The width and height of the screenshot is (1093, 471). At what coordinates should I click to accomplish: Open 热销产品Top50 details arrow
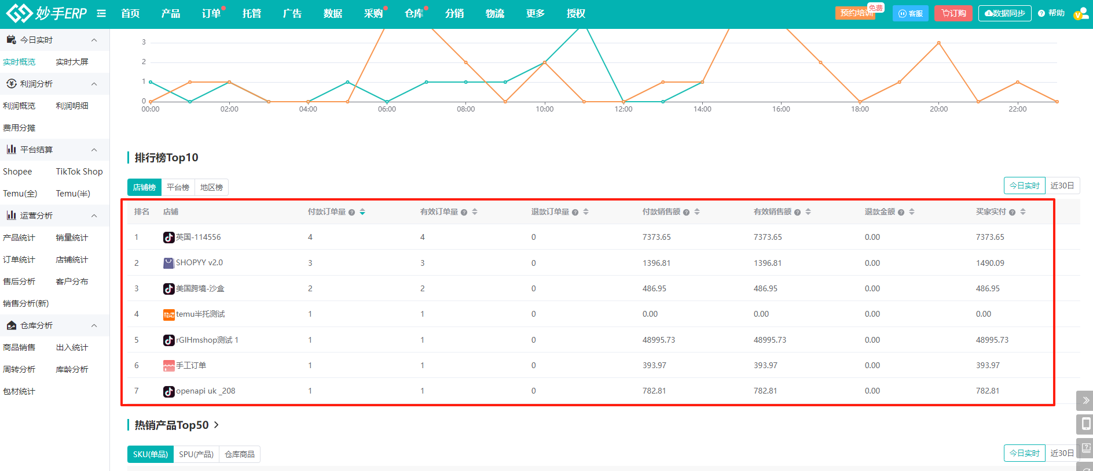tap(217, 425)
